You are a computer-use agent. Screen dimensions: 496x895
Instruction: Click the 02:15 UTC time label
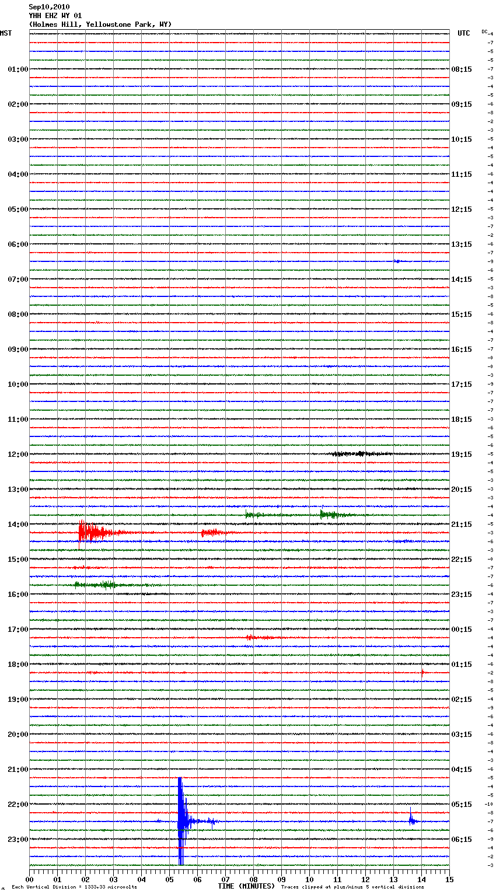462,700
